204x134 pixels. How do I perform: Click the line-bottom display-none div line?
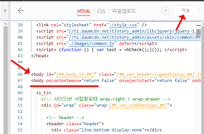(107, 130)
